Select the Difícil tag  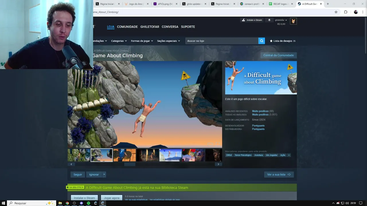[x=229, y=155]
